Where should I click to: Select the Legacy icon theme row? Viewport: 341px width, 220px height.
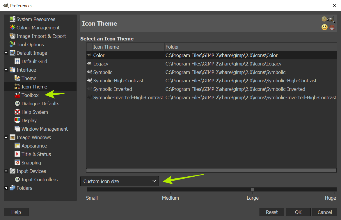(x=212, y=64)
